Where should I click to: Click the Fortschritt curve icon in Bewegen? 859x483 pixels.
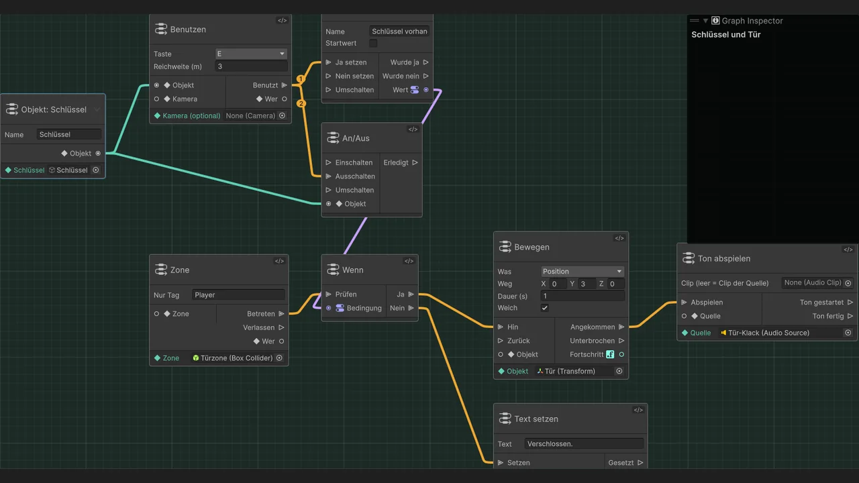tap(610, 354)
